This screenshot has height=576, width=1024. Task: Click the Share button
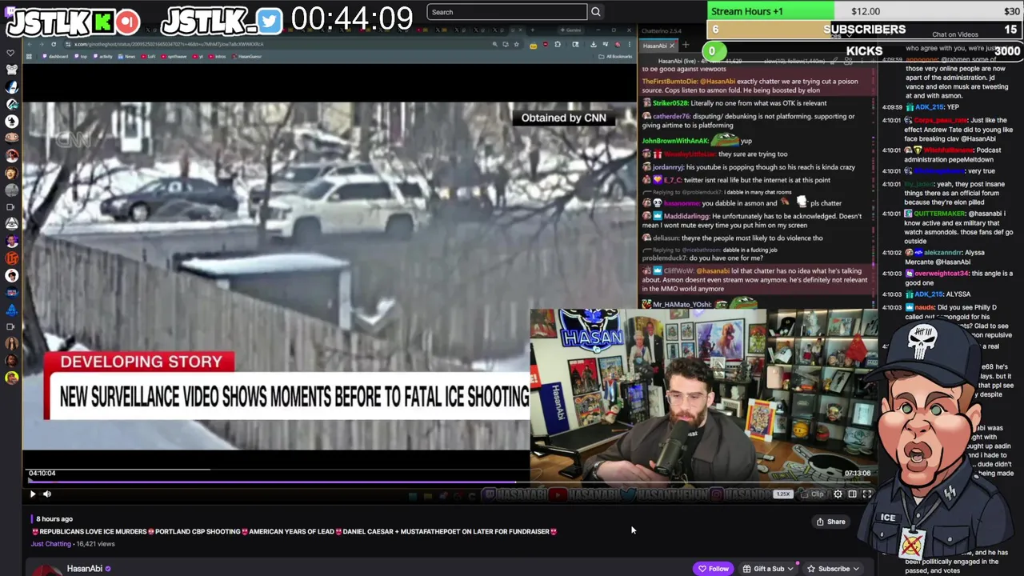click(x=830, y=522)
